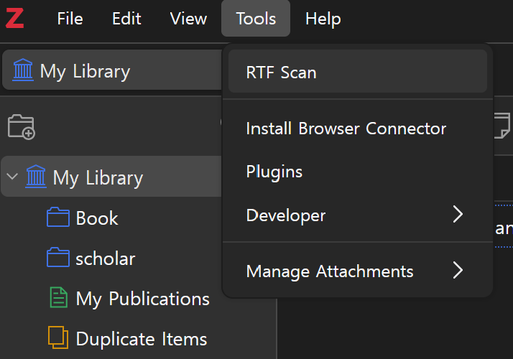Click the New Note icon at right edge
This screenshot has height=359, width=513.
pos(503,126)
